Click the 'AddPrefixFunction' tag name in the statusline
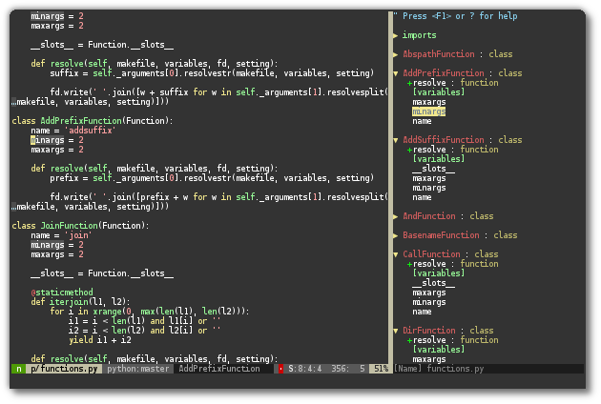 [219, 369]
